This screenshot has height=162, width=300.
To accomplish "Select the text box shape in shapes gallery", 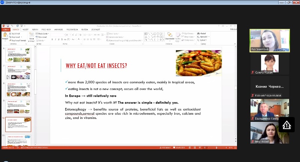I will click(146, 34).
